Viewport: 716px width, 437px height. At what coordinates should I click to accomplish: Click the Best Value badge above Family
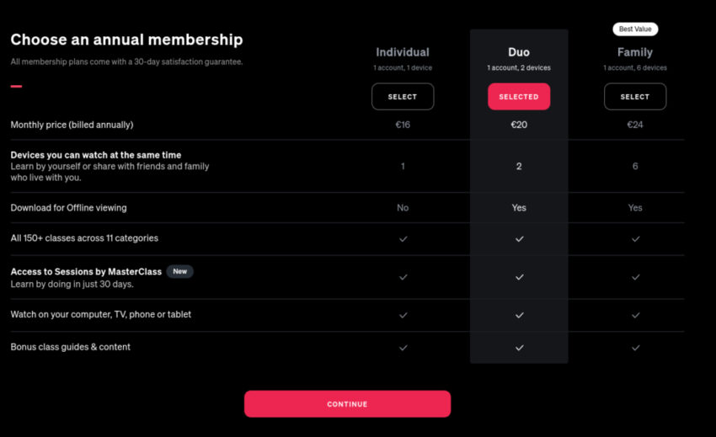click(635, 29)
